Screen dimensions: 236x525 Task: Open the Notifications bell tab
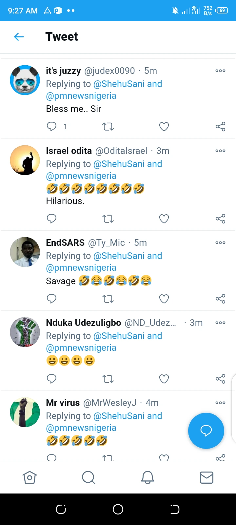(x=147, y=477)
